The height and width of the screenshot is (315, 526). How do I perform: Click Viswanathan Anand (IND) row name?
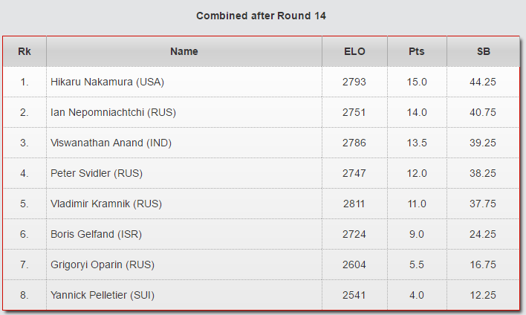click(x=111, y=143)
